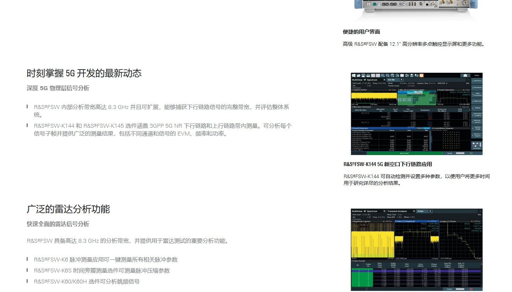Select the Pulse tab in radar screenshot

(x=420, y=211)
